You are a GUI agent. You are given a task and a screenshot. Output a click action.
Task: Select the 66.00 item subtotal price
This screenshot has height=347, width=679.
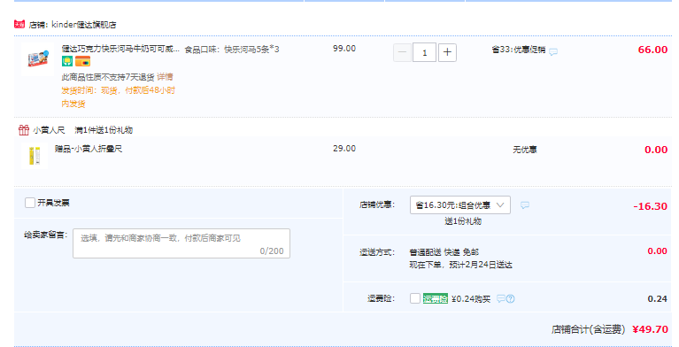click(x=652, y=50)
